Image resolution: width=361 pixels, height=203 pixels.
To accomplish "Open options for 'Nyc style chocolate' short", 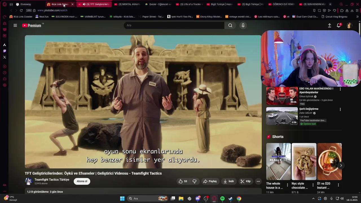I will click(313, 185).
